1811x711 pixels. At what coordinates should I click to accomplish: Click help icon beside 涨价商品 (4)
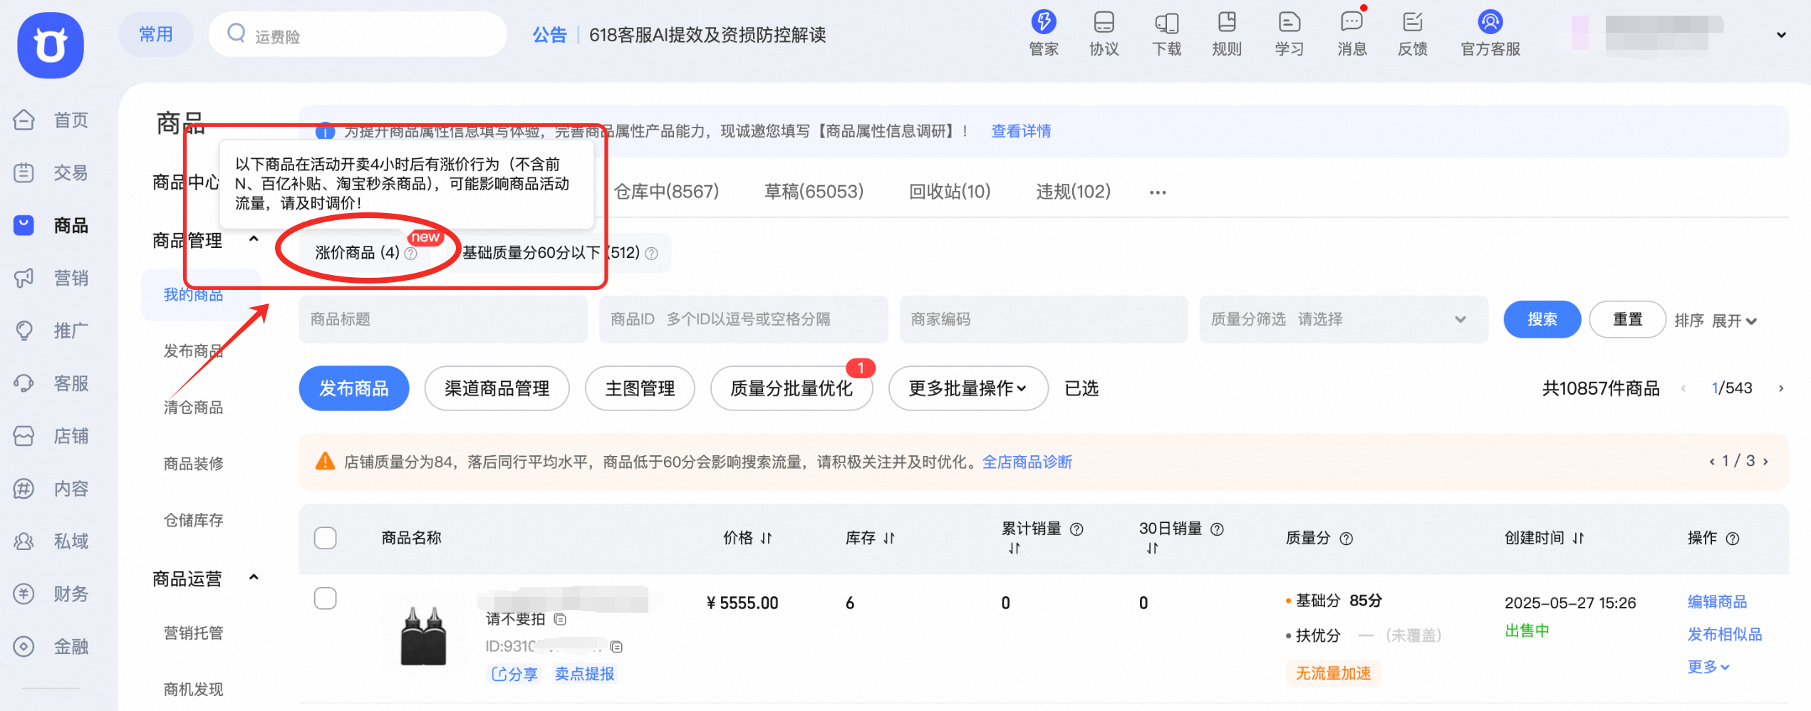point(410,254)
